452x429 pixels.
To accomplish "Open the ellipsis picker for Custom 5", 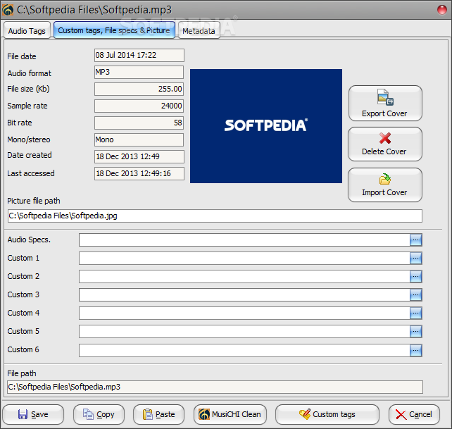I will click(x=416, y=332).
